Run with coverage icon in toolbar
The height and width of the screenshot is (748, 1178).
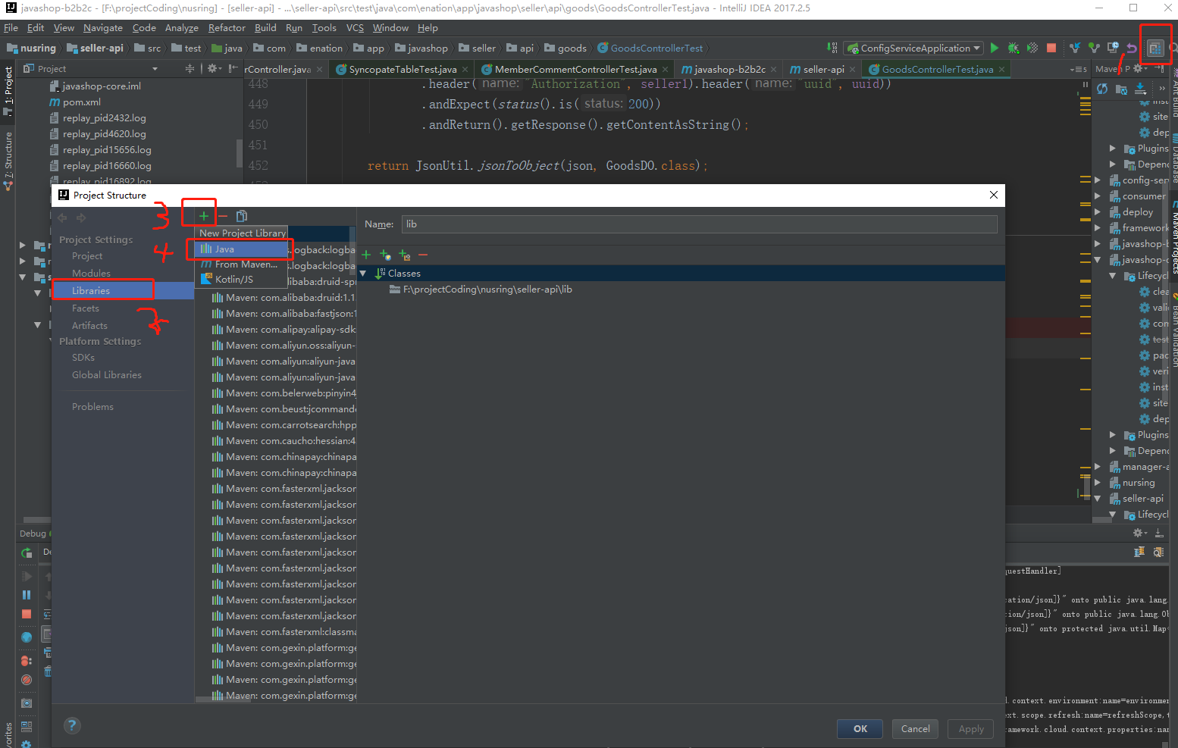coord(1032,48)
